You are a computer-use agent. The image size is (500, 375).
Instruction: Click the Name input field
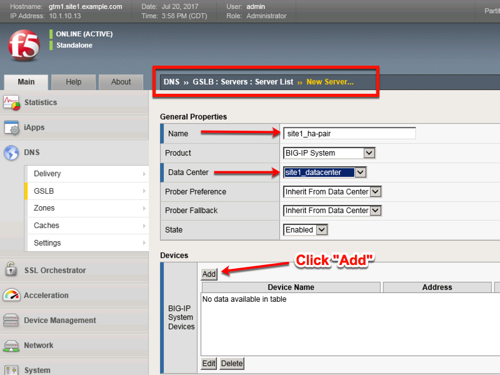pyautogui.click(x=349, y=134)
